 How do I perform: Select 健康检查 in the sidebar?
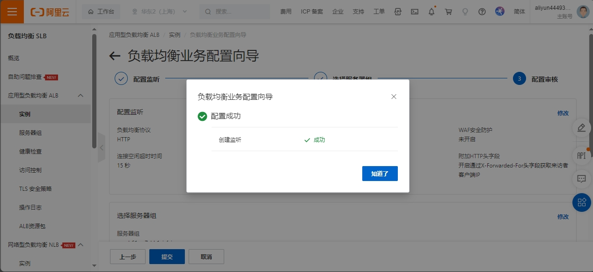[x=30, y=152]
